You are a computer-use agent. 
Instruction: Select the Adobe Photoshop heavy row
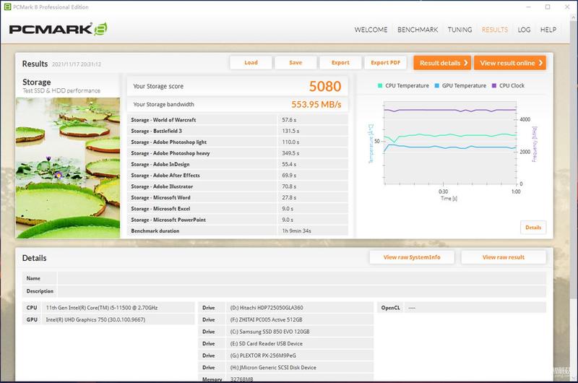coord(238,153)
